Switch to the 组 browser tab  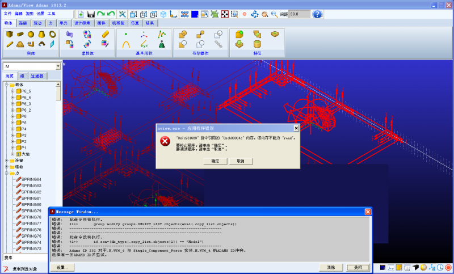pyautogui.click(x=22, y=76)
